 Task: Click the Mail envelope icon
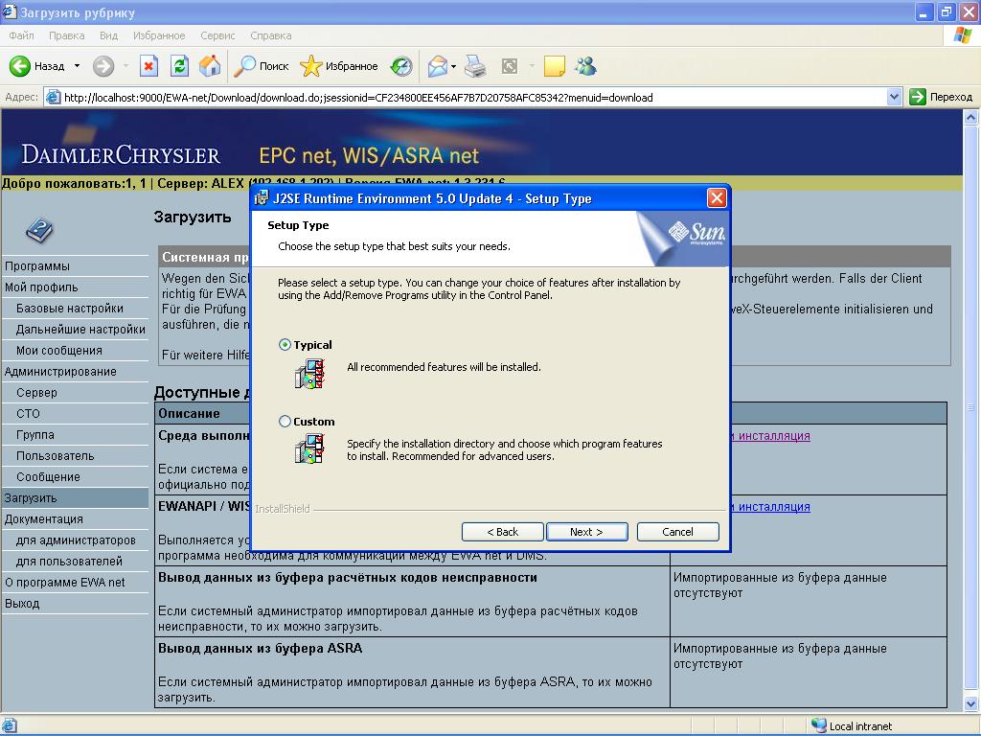437,66
